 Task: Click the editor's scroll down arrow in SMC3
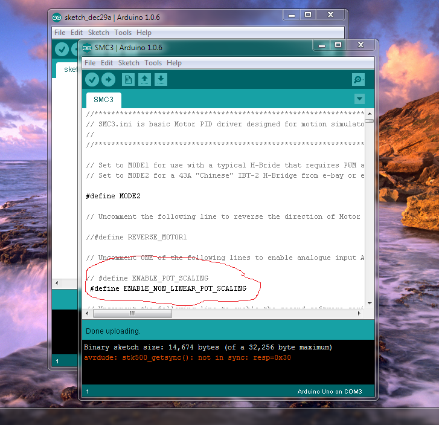(370, 303)
